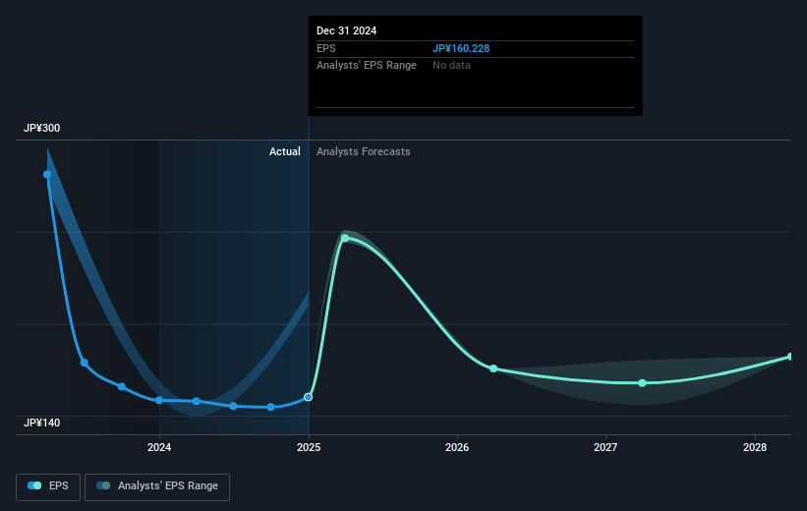Click the 2026 x-axis label
Screen dimensions: 807x511
click(x=457, y=447)
